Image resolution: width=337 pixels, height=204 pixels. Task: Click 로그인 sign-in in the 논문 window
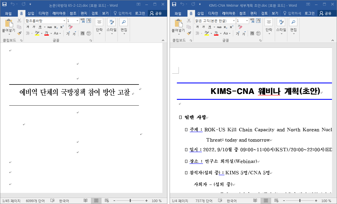pos(140,13)
